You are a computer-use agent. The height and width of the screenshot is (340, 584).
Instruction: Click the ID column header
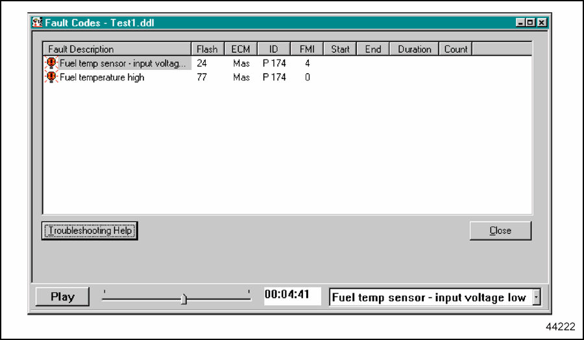274,49
